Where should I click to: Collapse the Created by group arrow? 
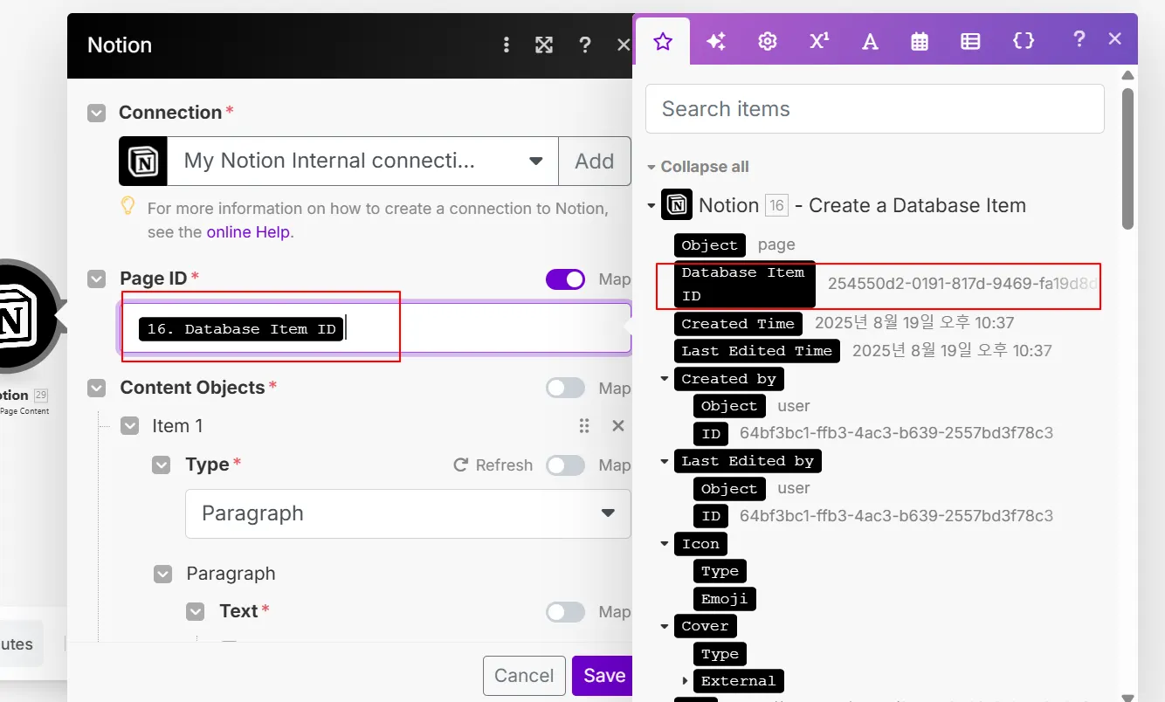click(665, 379)
